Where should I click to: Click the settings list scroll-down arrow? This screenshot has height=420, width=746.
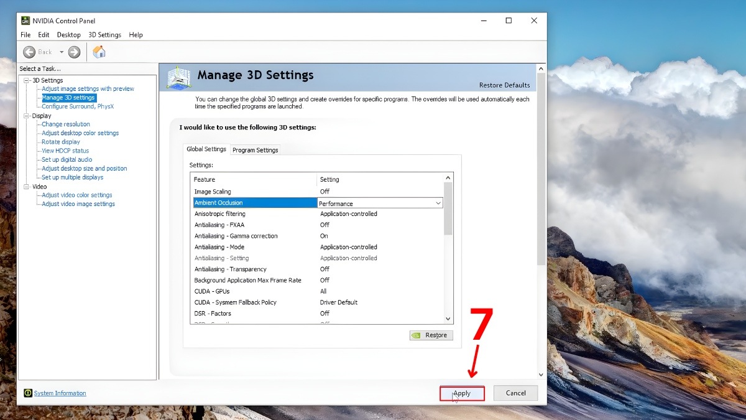tap(448, 319)
